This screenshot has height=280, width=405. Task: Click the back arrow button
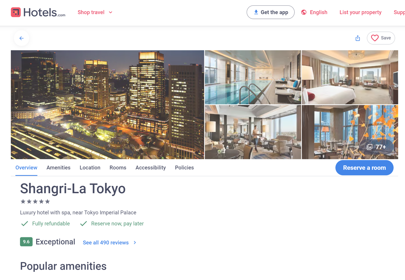tap(22, 38)
